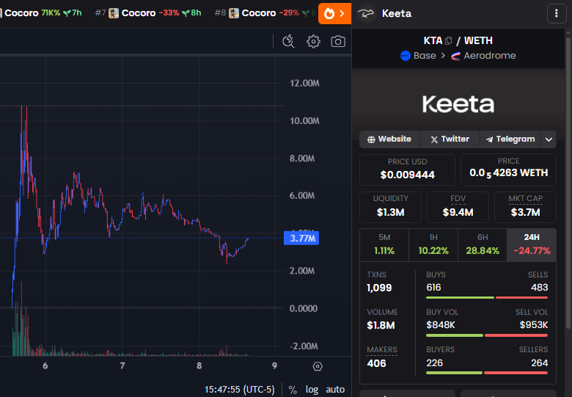Copy the KTA token address
The width and height of the screenshot is (572, 397).
[448, 40]
